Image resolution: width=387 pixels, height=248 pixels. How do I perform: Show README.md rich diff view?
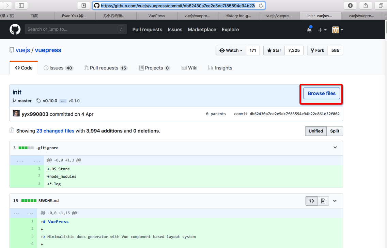323,201
